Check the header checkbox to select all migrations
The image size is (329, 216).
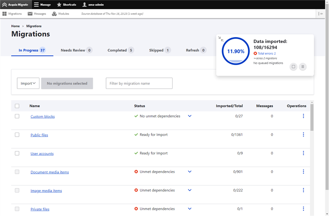[x=17, y=106]
